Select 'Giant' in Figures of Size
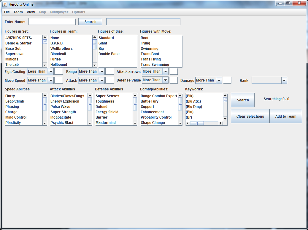This screenshot has height=230, width=308. tap(118, 43)
